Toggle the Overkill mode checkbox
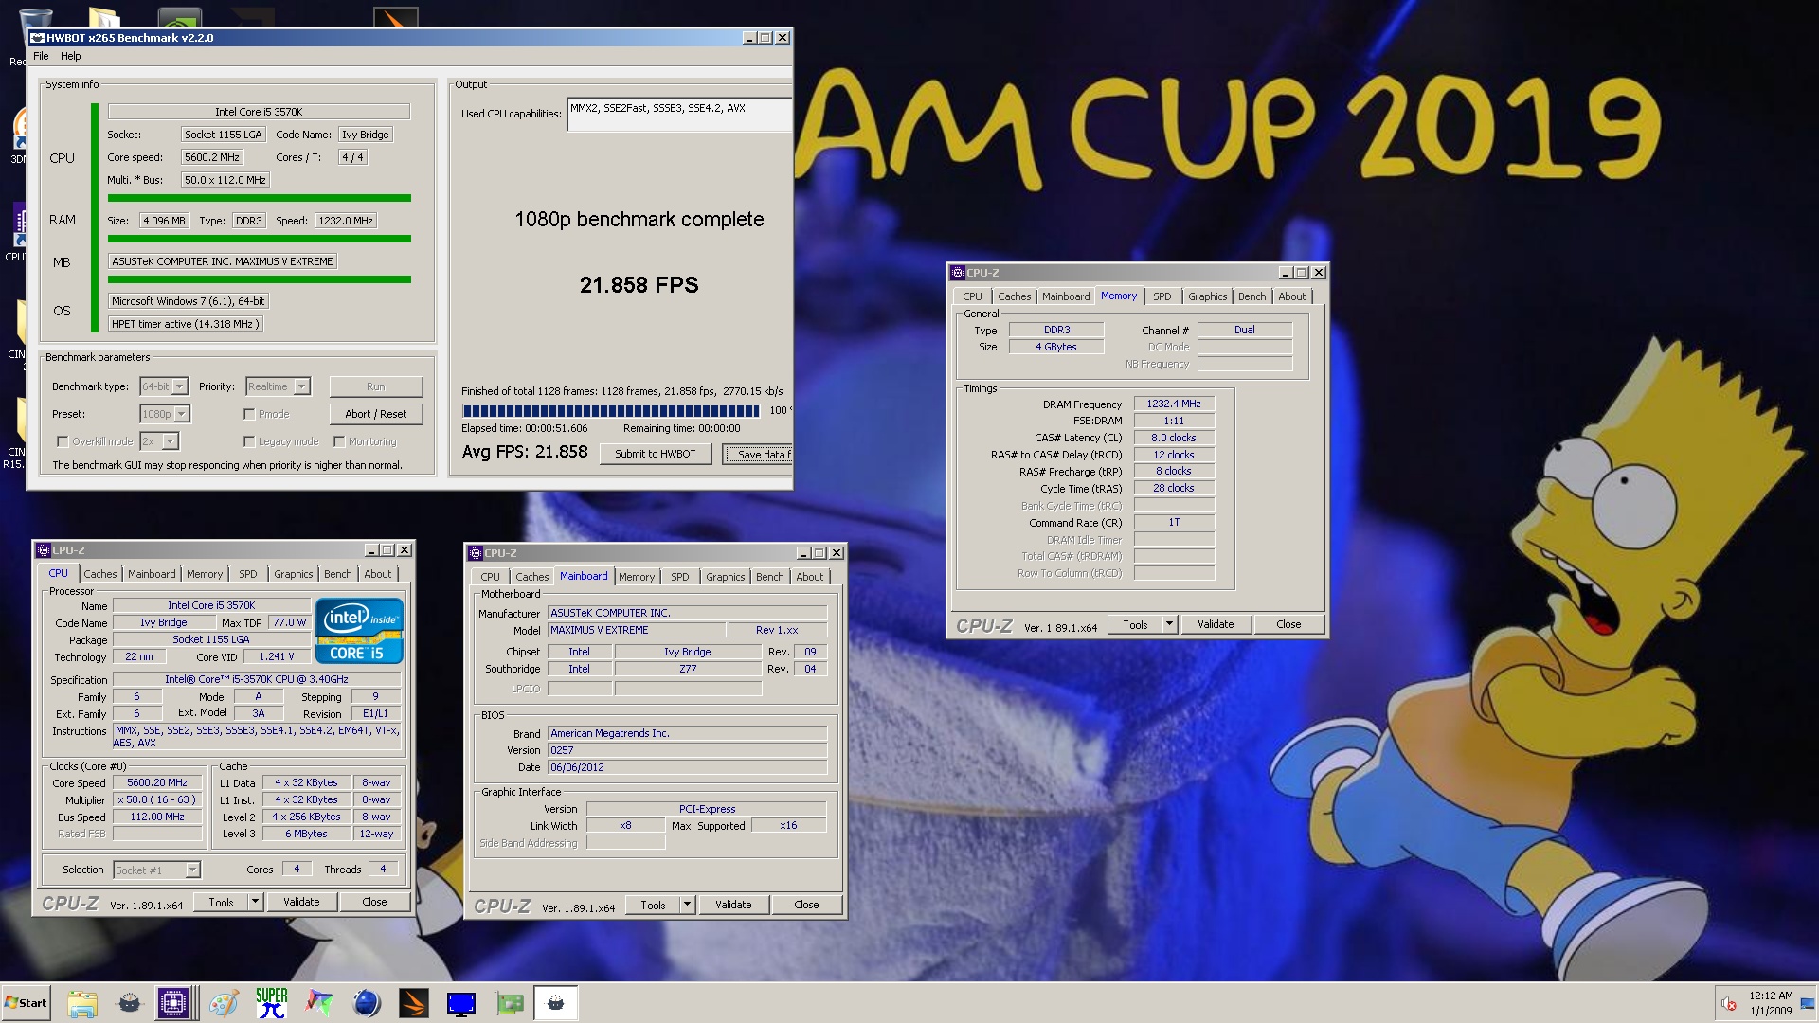This screenshot has width=1819, height=1023. pos(63,441)
